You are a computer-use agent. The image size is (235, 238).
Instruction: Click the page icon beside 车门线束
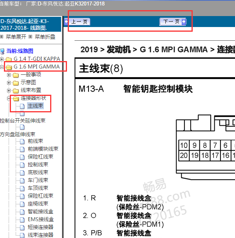[x=22, y=180]
